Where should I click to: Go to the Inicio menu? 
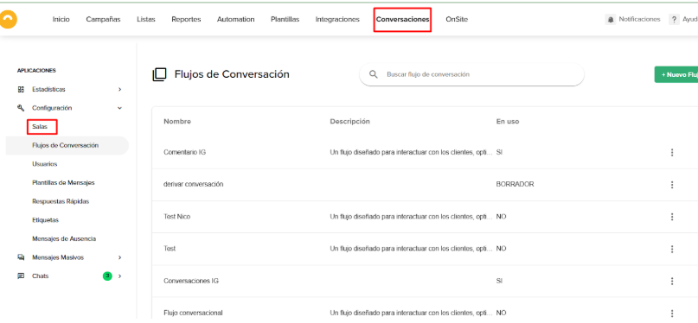pyautogui.click(x=61, y=20)
